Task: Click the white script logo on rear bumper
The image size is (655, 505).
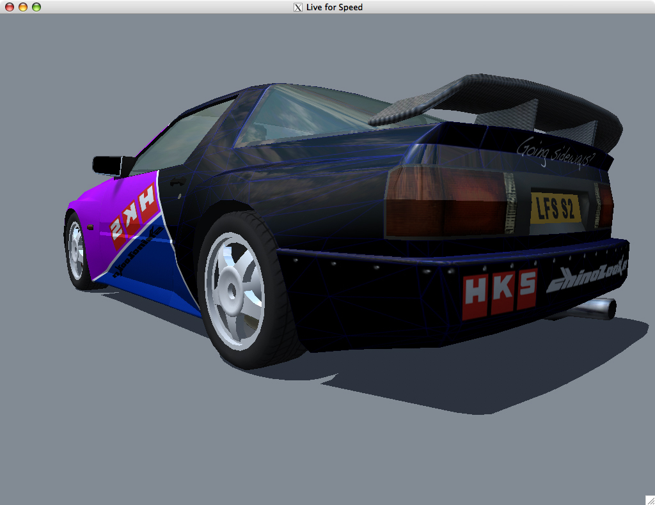Action: tap(587, 274)
